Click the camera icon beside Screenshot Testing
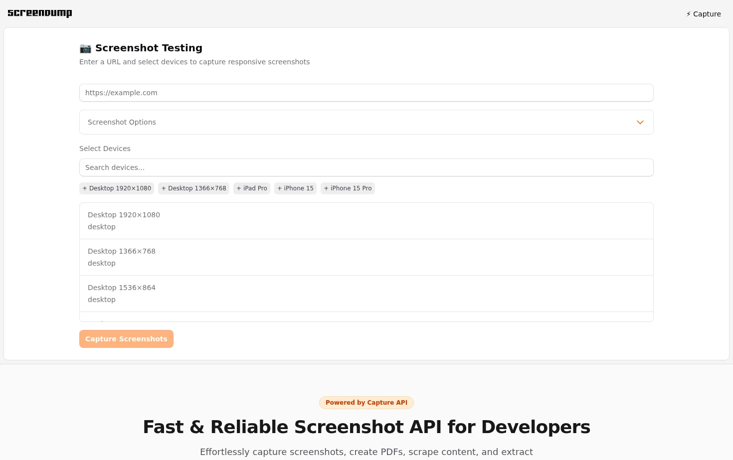This screenshot has width=733, height=460. 85,48
